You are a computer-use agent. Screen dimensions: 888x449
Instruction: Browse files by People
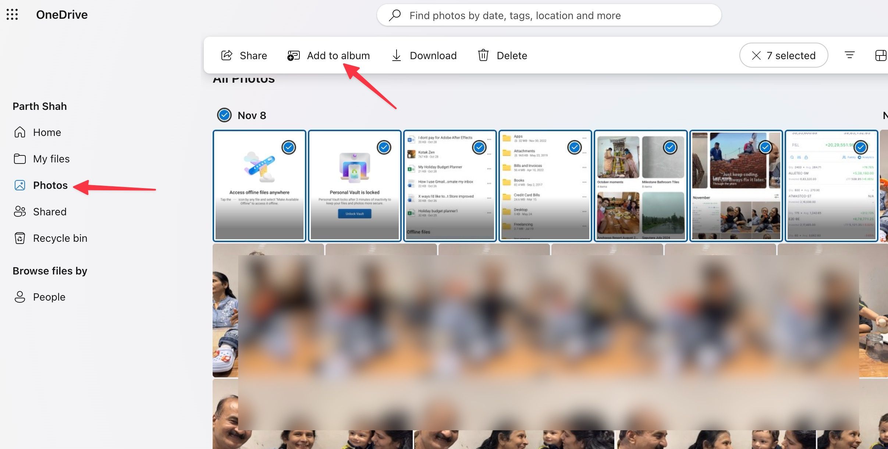click(49, 297)
